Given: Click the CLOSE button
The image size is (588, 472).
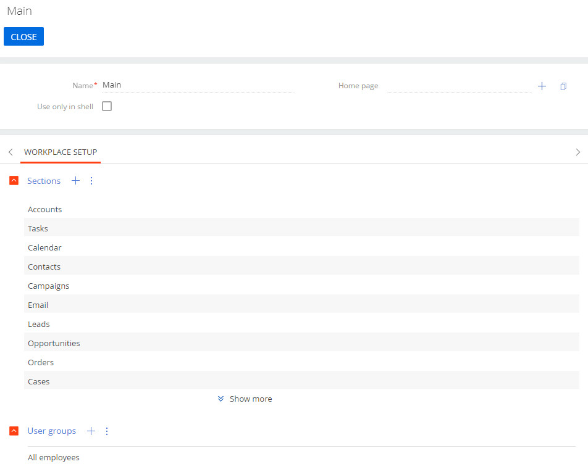Looking at the screenshot, I should tap(23, 36).
